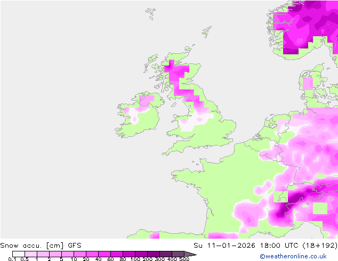Select legend swatch between 100 and 200
Viewport: 338px width, 261px height.
[x=141, y=254]
